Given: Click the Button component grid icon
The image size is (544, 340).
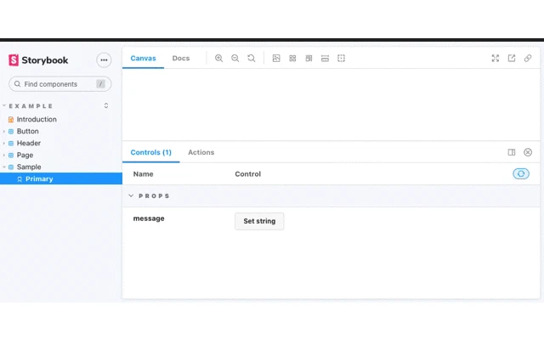Looking at the screenshot, I should point(11,132).
